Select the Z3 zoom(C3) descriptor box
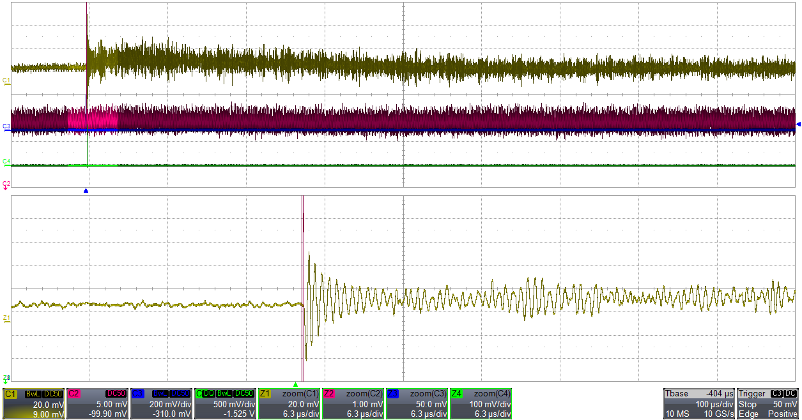 pos(417,404)
